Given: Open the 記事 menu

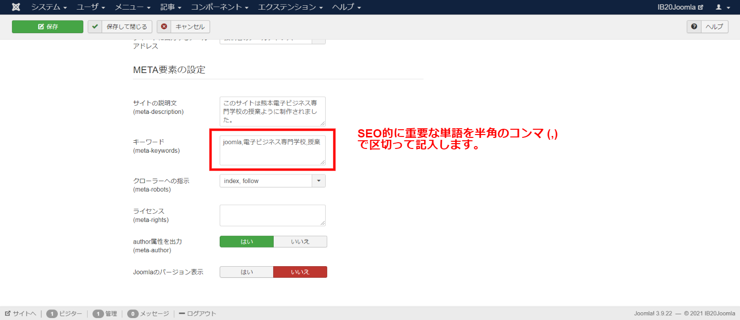Looking at the screenshot, I should coord(171,7).
